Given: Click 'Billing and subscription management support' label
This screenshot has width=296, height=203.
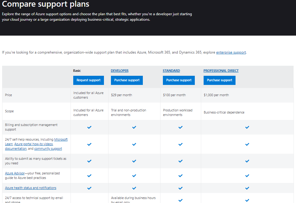Looking at the screenshot, I should point(31,127).
